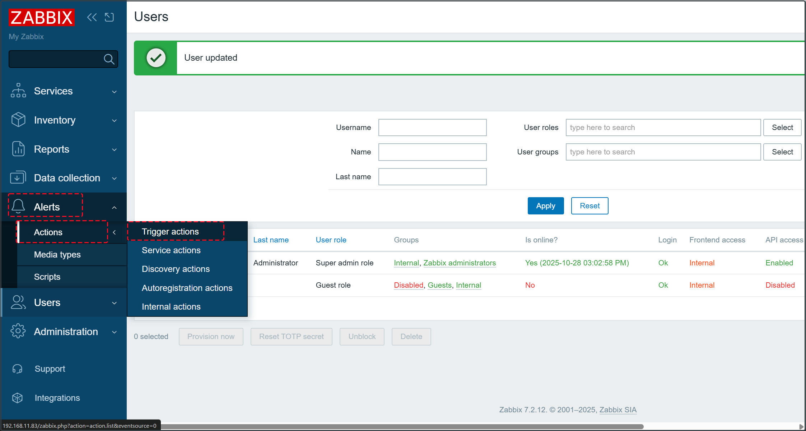Click the search magnifier icon

point(109,59)
